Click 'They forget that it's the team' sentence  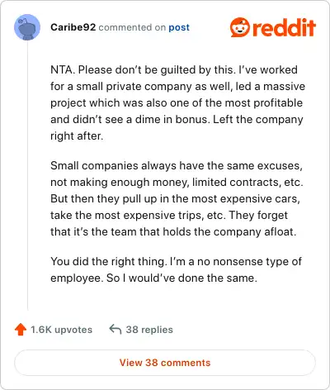pos(173,223)
